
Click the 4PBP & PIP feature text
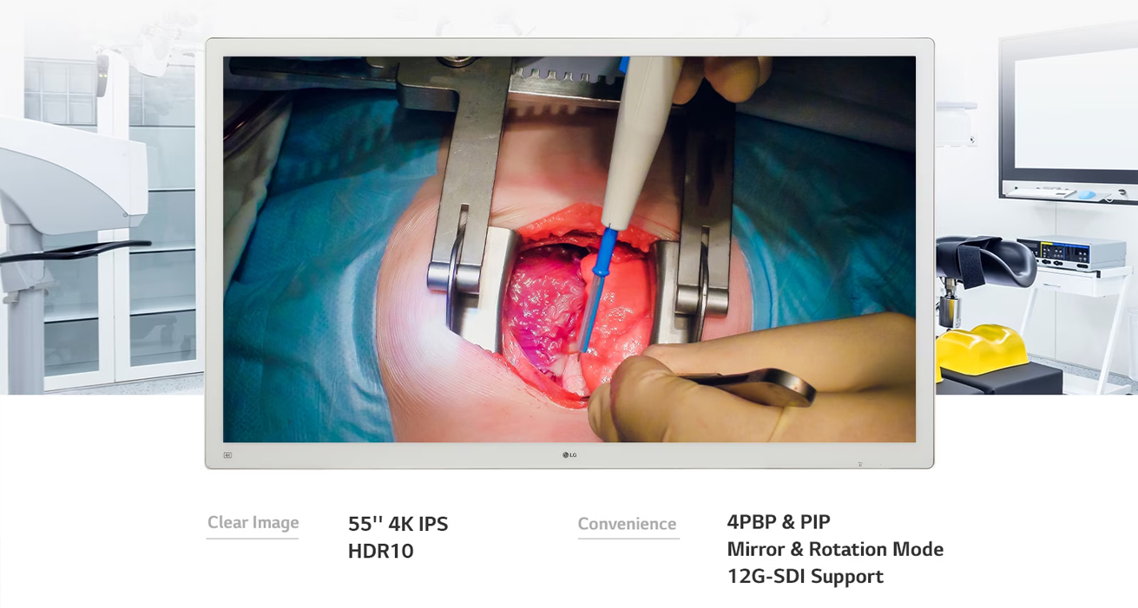(778, 522)
